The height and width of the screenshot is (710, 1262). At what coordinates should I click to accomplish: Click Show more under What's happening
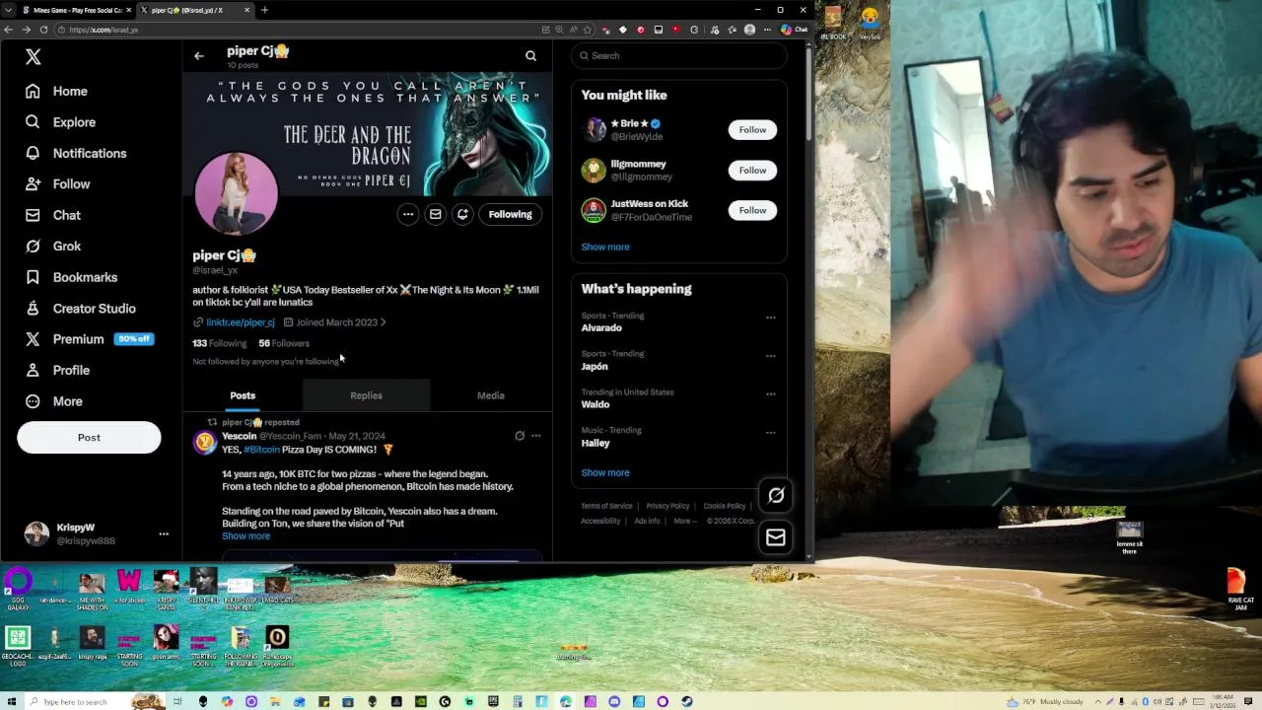605,473
